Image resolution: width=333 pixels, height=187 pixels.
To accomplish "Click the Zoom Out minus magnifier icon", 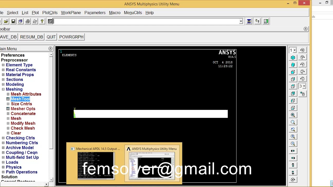I will point(293,144).
